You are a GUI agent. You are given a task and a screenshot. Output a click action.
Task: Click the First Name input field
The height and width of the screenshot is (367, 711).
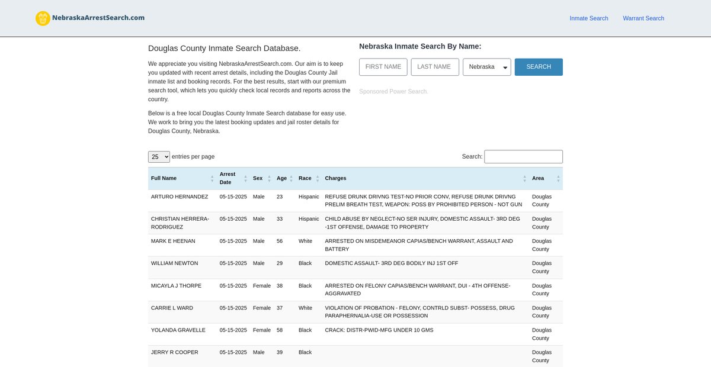tap(383, 67)
